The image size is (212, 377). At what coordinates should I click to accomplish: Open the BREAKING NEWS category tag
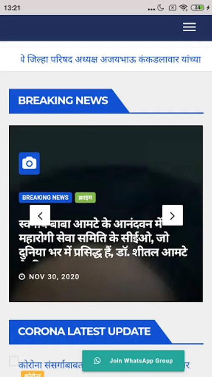coord(45,198)
